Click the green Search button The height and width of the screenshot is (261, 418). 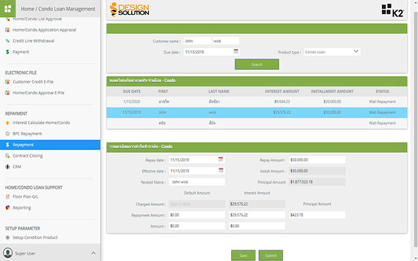point(257,65)
